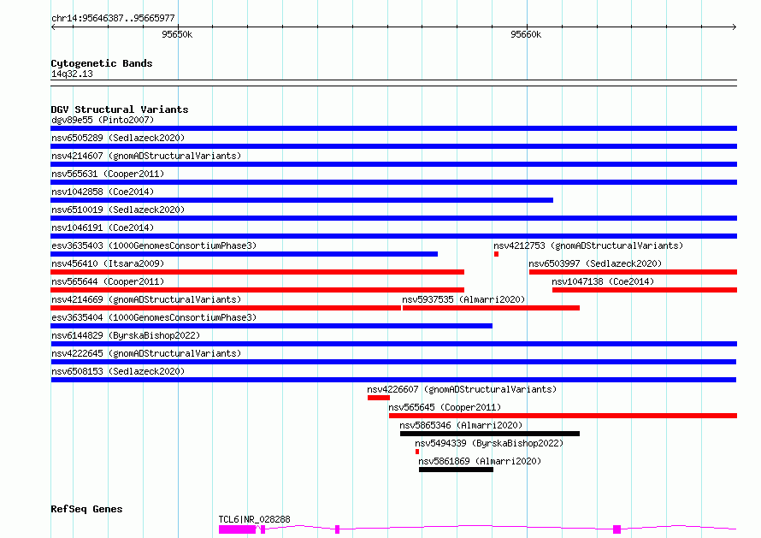Click the red bar under nsv4214669

pyautogui.click(x=226, y=308)
